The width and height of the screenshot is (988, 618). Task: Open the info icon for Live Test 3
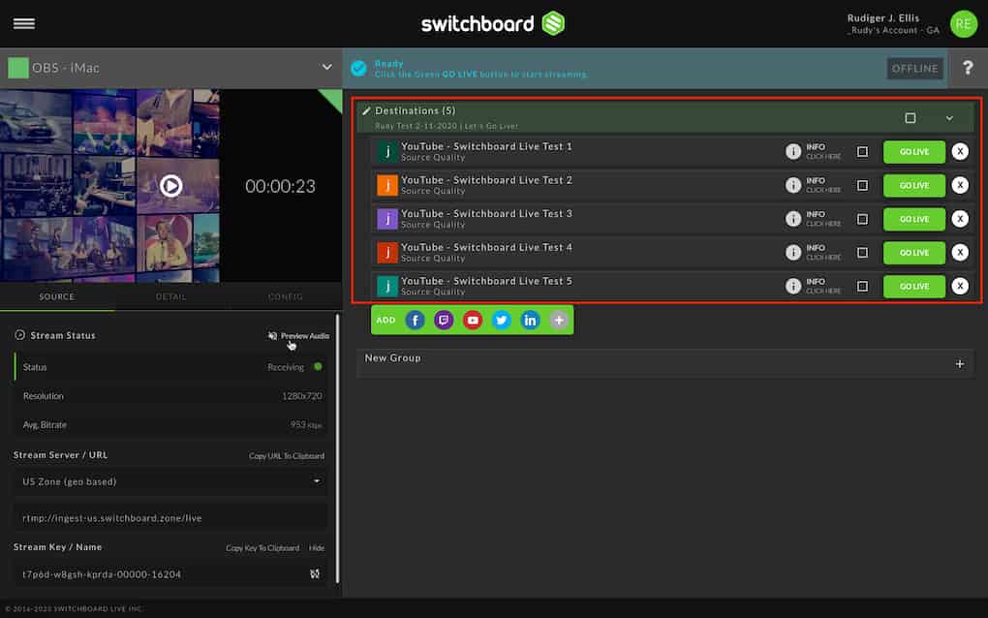click(792, 219)
